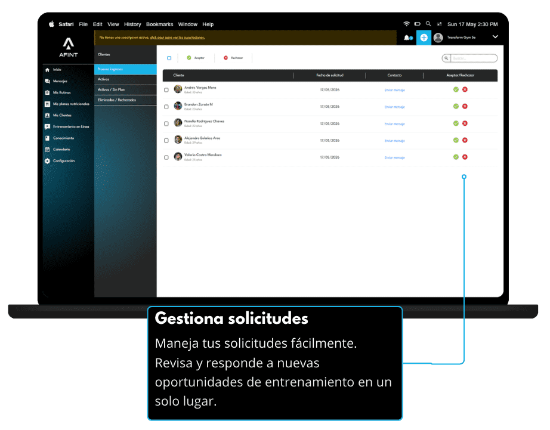The height and width of the screenshot is (430, 550).
Task: Select the Eliminados / Rechazados tab
Action: click(125, 100)
